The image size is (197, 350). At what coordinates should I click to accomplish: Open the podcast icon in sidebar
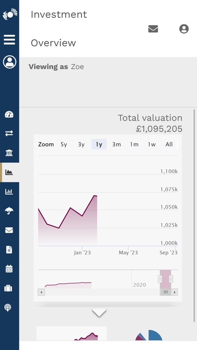[8, 308]
